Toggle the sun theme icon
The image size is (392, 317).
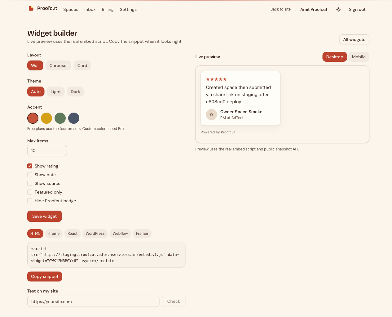coord(338,9)
